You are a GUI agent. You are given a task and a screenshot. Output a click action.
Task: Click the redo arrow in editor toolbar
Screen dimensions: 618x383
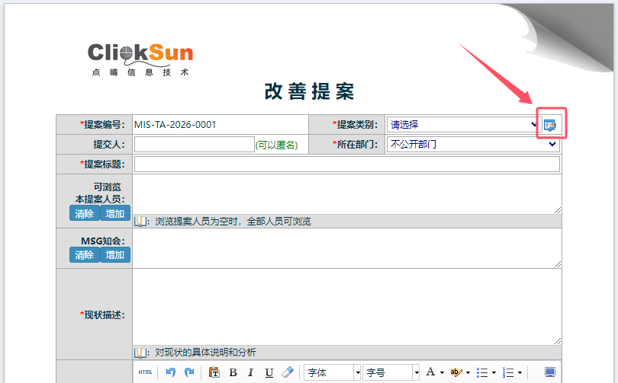[189, 372]
